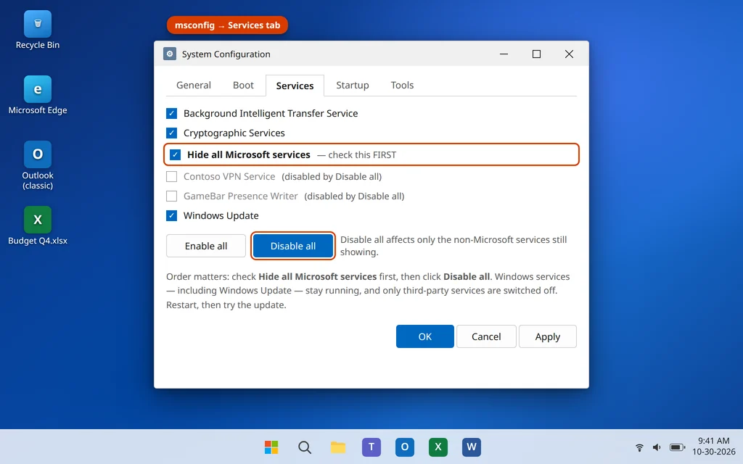
Task: Select the Services tab
Action: [295, 86]
